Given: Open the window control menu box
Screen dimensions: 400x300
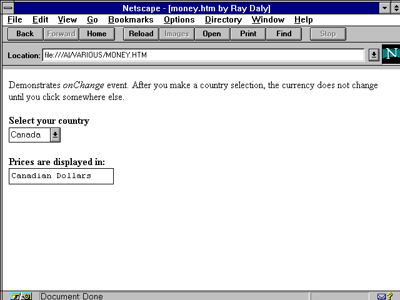Looking at the screenshot, I should [x=9, y=8].
